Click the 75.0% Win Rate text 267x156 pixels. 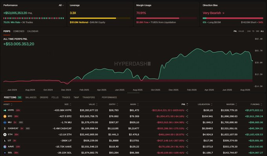12,22
